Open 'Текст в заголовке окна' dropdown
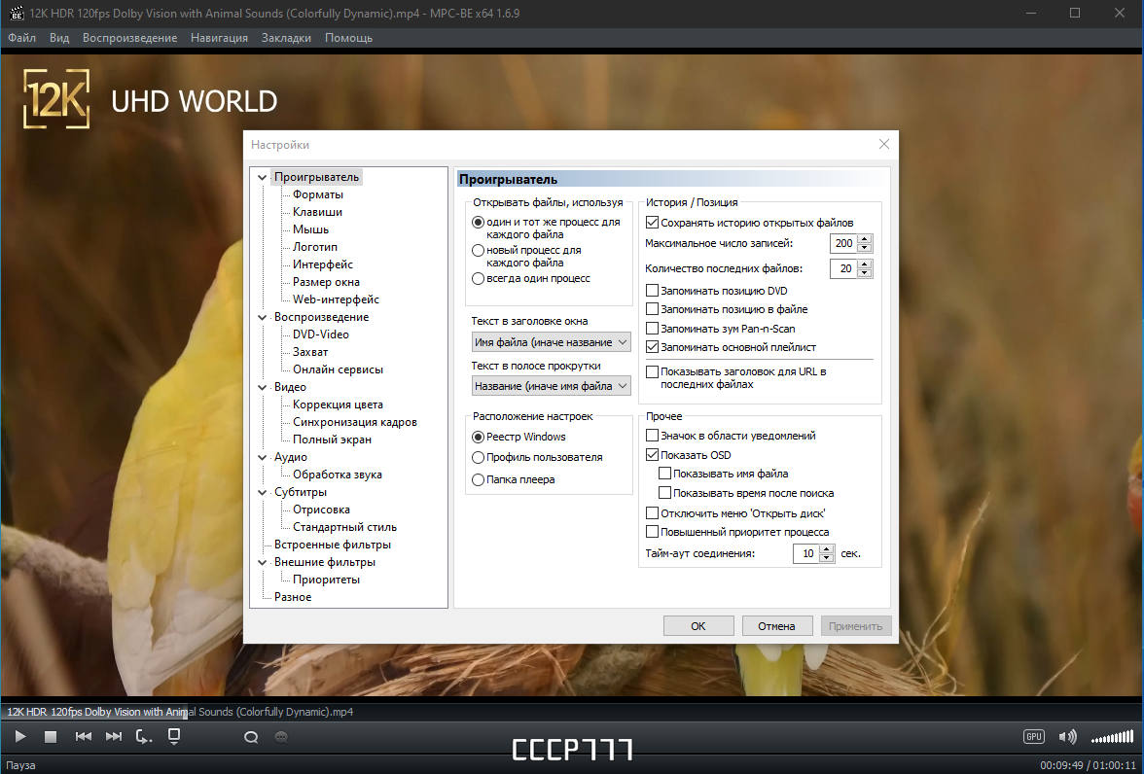The height and width of the screenshot is (774, 1144). pyautogui.click(x=551, y=341)
